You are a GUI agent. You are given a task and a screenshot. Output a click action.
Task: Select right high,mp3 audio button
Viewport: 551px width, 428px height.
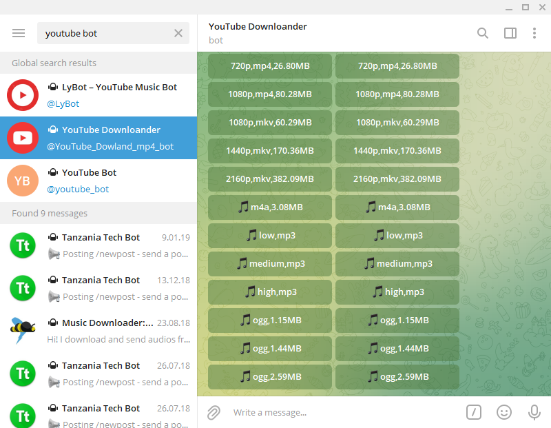[x=397, y=292]
